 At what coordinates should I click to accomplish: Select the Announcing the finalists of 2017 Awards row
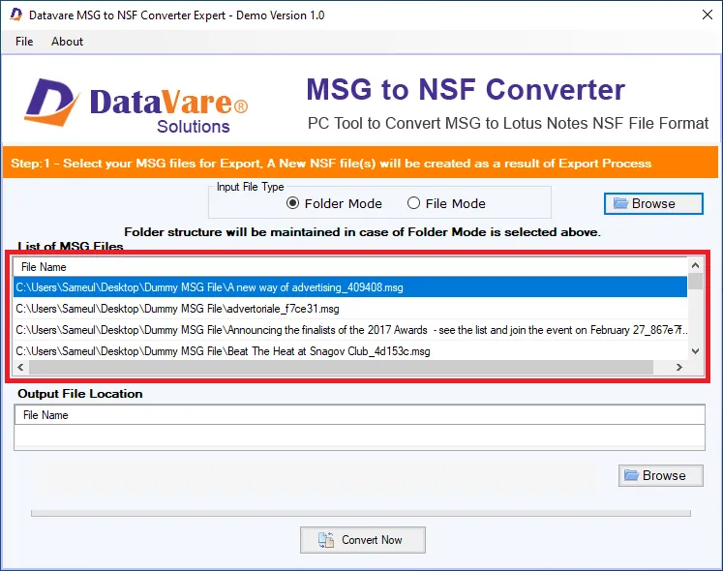pos(350,330)
